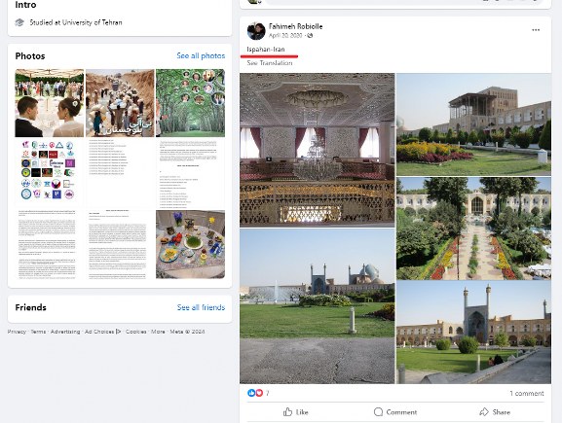Open the like and love reaction icons
This screenshot has height=423, width=562.
255,393
